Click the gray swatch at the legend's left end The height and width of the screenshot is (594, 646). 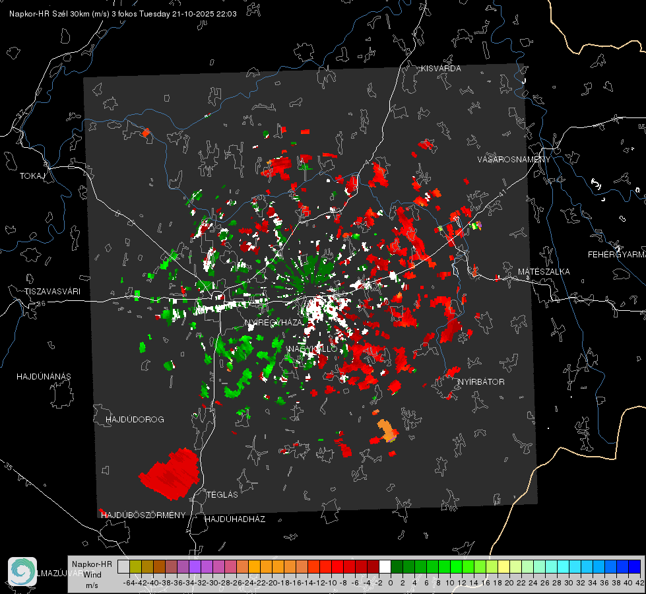[x=123, y=566]
